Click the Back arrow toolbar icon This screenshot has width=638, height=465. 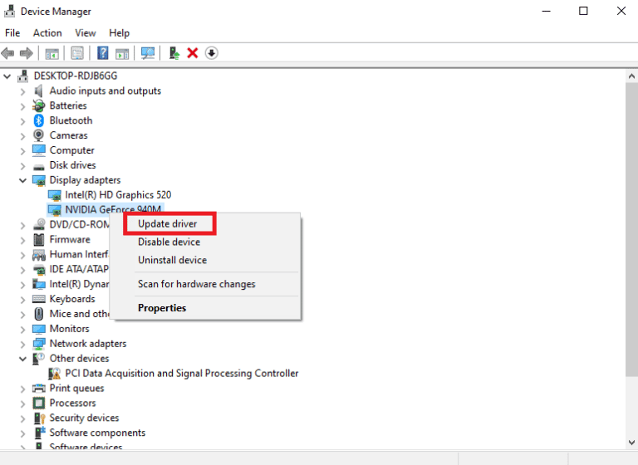point(7,53)
